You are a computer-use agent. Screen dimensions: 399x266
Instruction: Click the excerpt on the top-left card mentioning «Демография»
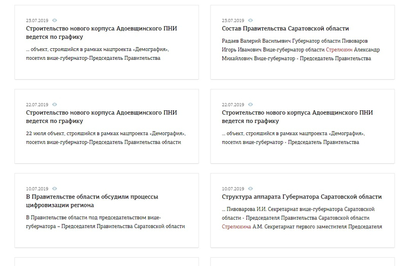(98, 54)
